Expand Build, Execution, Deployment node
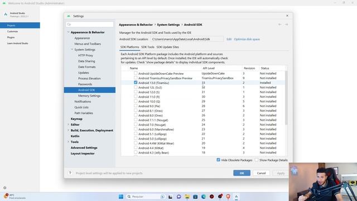The width and height of the screenshot is (357, 201). [x=68, y=130]
